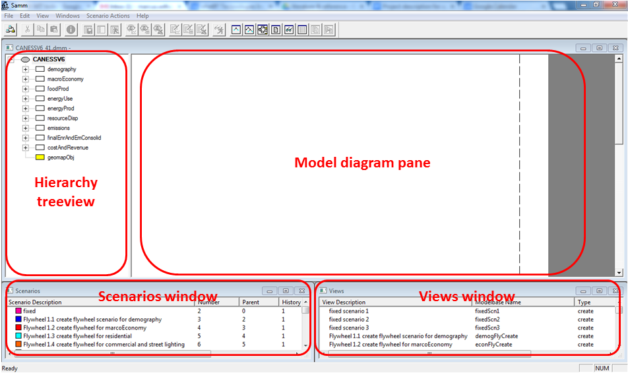Click the single-branch hierarchy window icon
The height and width of the screenshot is (373, 628).
(236, 30)
